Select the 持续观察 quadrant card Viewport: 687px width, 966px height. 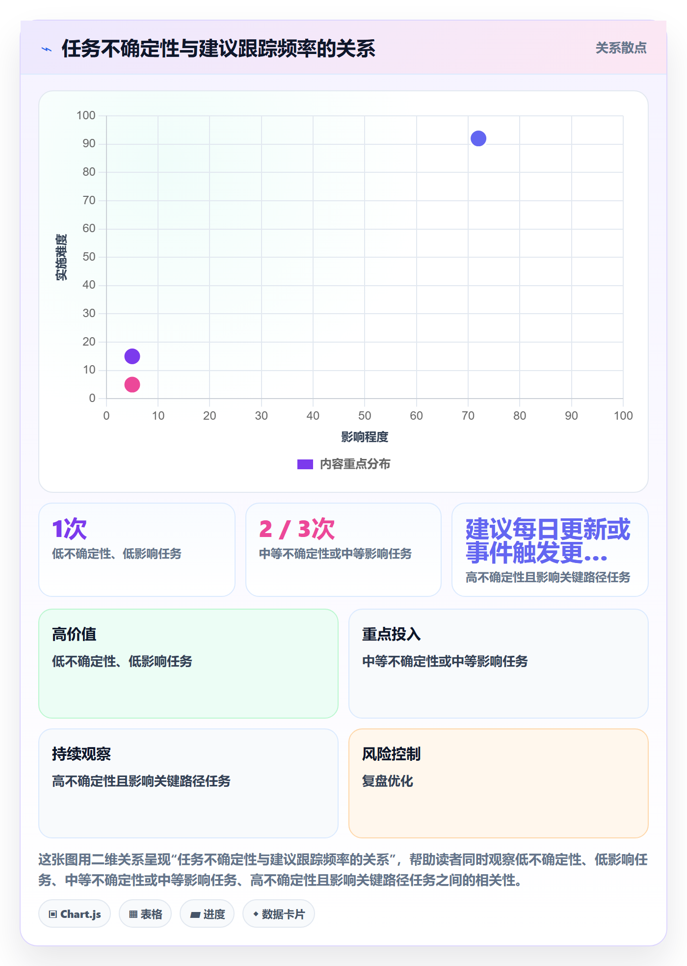(x=188, y=783)
